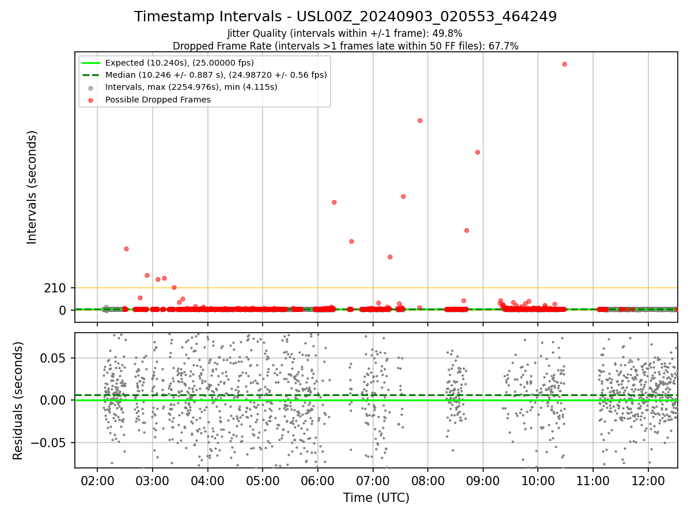The height and width of the screenshot is (518, 691).
Task: Click the 'Time (UTC)' x-axis label
Action: coord(376,498)
